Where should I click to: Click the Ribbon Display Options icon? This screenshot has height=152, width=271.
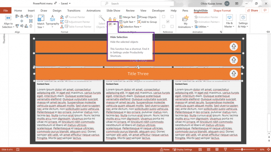tap(237, 4)
